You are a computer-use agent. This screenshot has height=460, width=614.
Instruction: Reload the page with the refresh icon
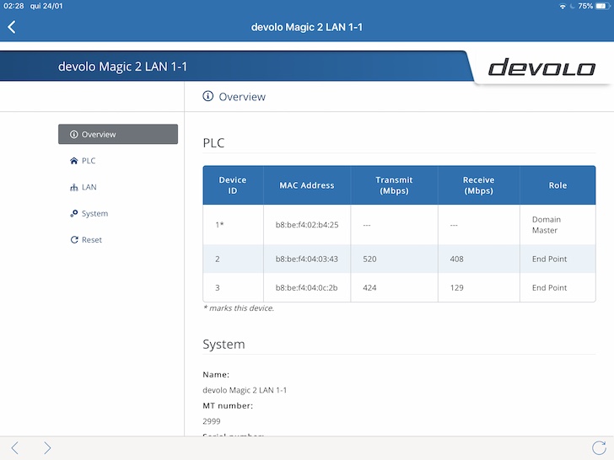click(599, 448)
